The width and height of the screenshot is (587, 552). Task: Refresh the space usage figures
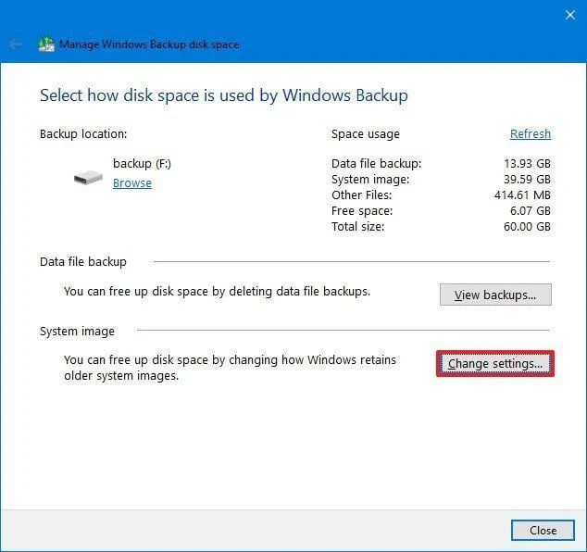click(x=530, y=134)
